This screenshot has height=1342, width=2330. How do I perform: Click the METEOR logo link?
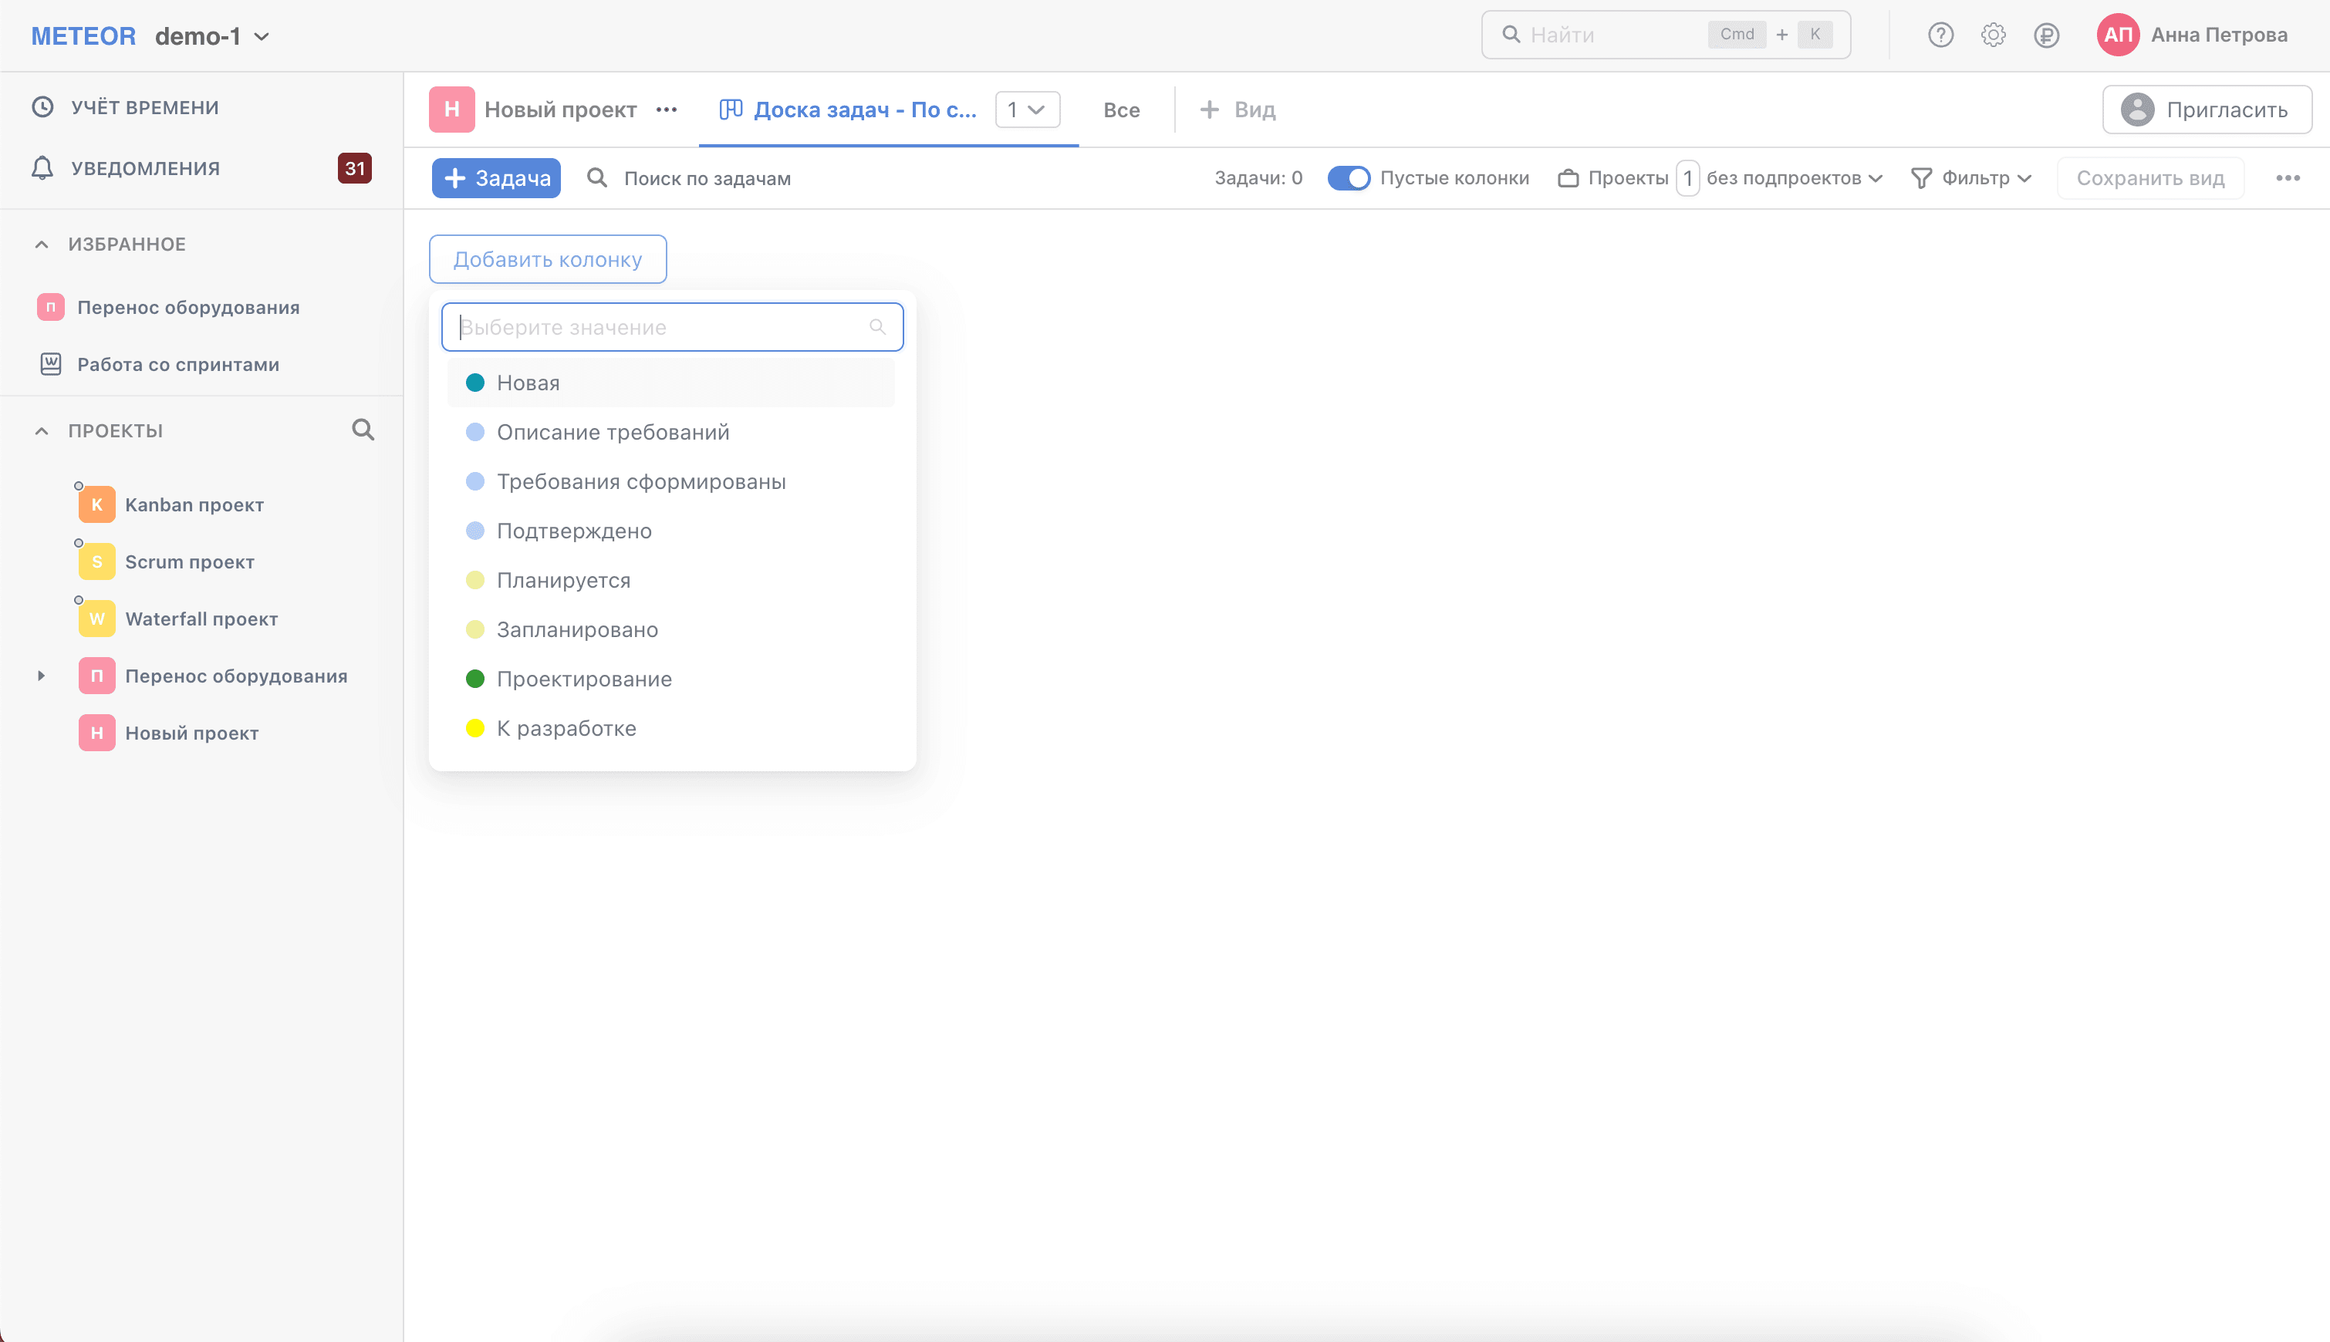(83, 36)
